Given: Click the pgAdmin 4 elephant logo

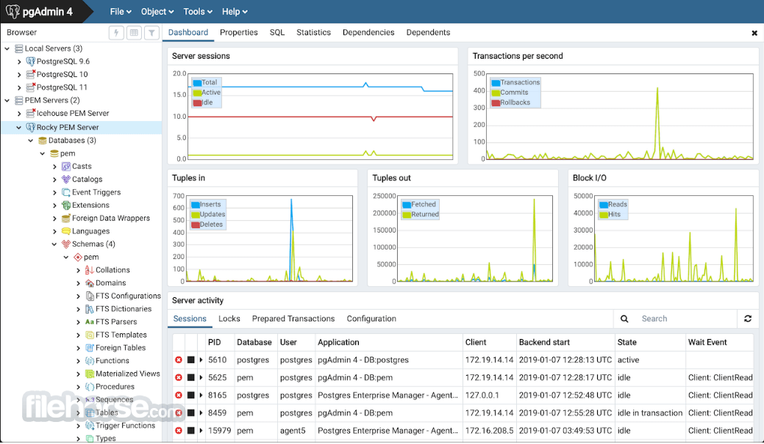Looking at the screenshot, I should click(x=13, y=11).
